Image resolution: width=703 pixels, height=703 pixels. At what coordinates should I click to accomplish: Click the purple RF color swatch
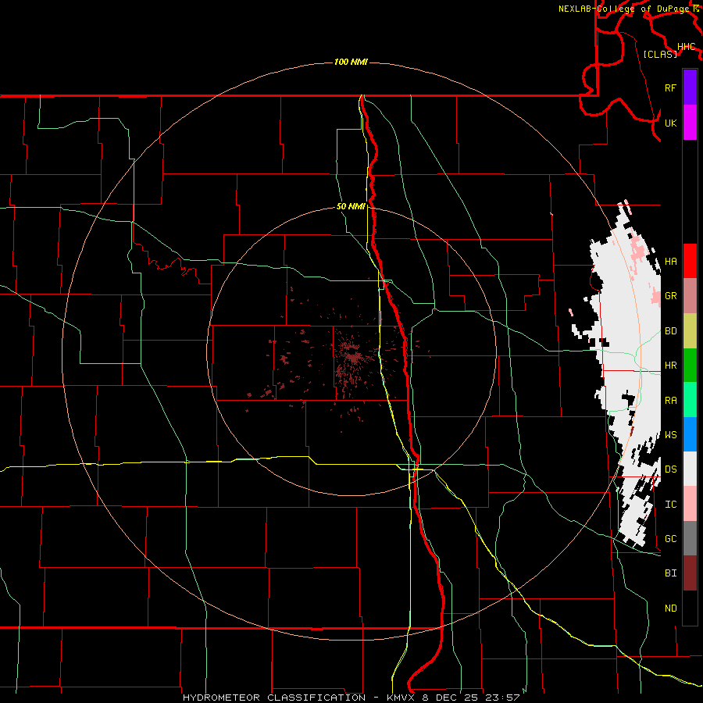[690, 87]
